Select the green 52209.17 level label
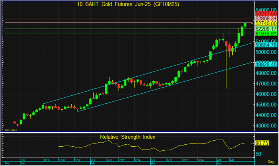279x166 pixels. coord(266,29)
